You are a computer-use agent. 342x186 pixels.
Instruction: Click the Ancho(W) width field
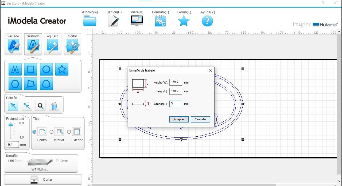(176, 82)
